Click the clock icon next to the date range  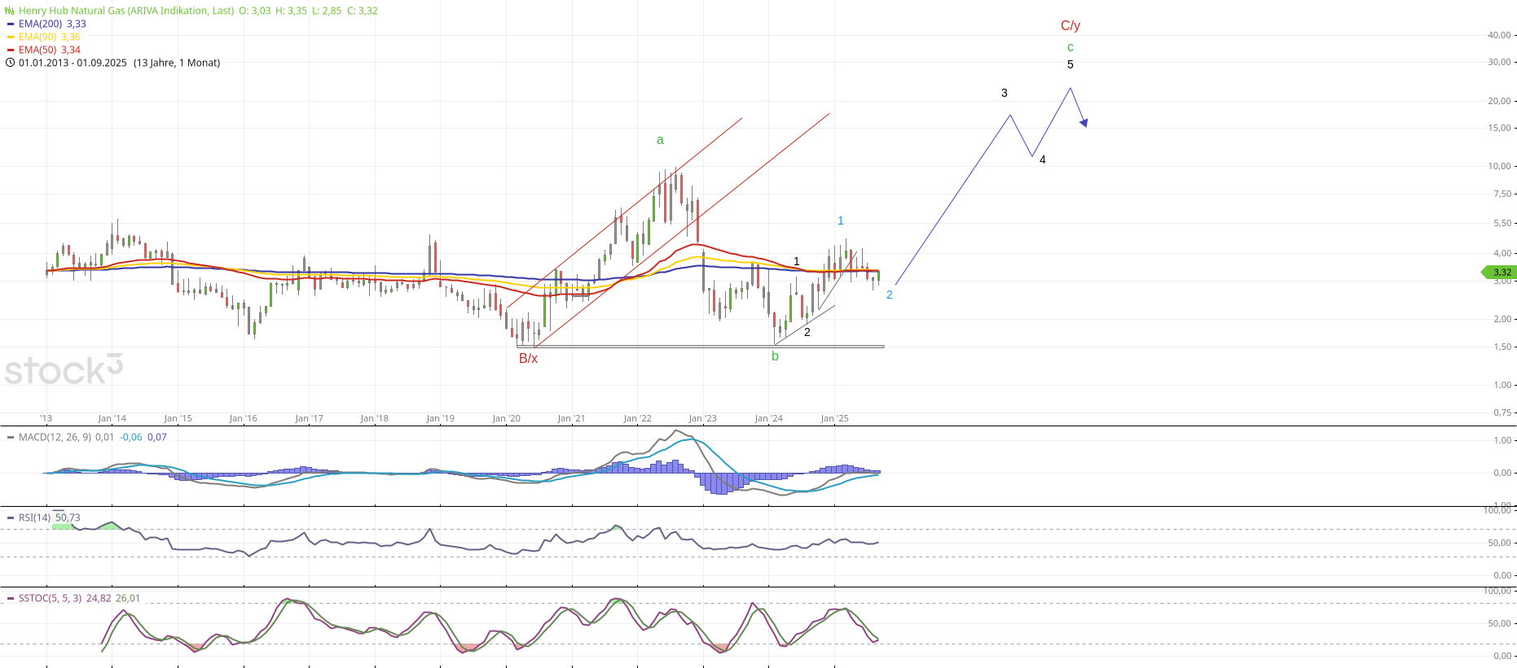[x=10, y=63]
